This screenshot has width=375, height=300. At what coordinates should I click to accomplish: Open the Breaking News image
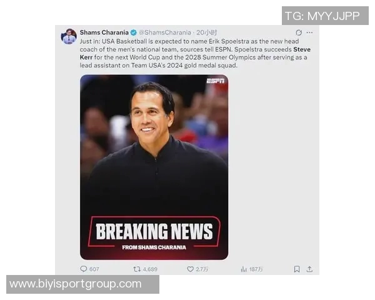(154, 167)
